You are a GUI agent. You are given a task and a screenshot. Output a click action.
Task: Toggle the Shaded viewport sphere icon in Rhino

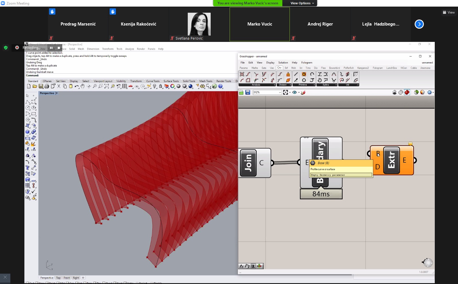point(178,86)
